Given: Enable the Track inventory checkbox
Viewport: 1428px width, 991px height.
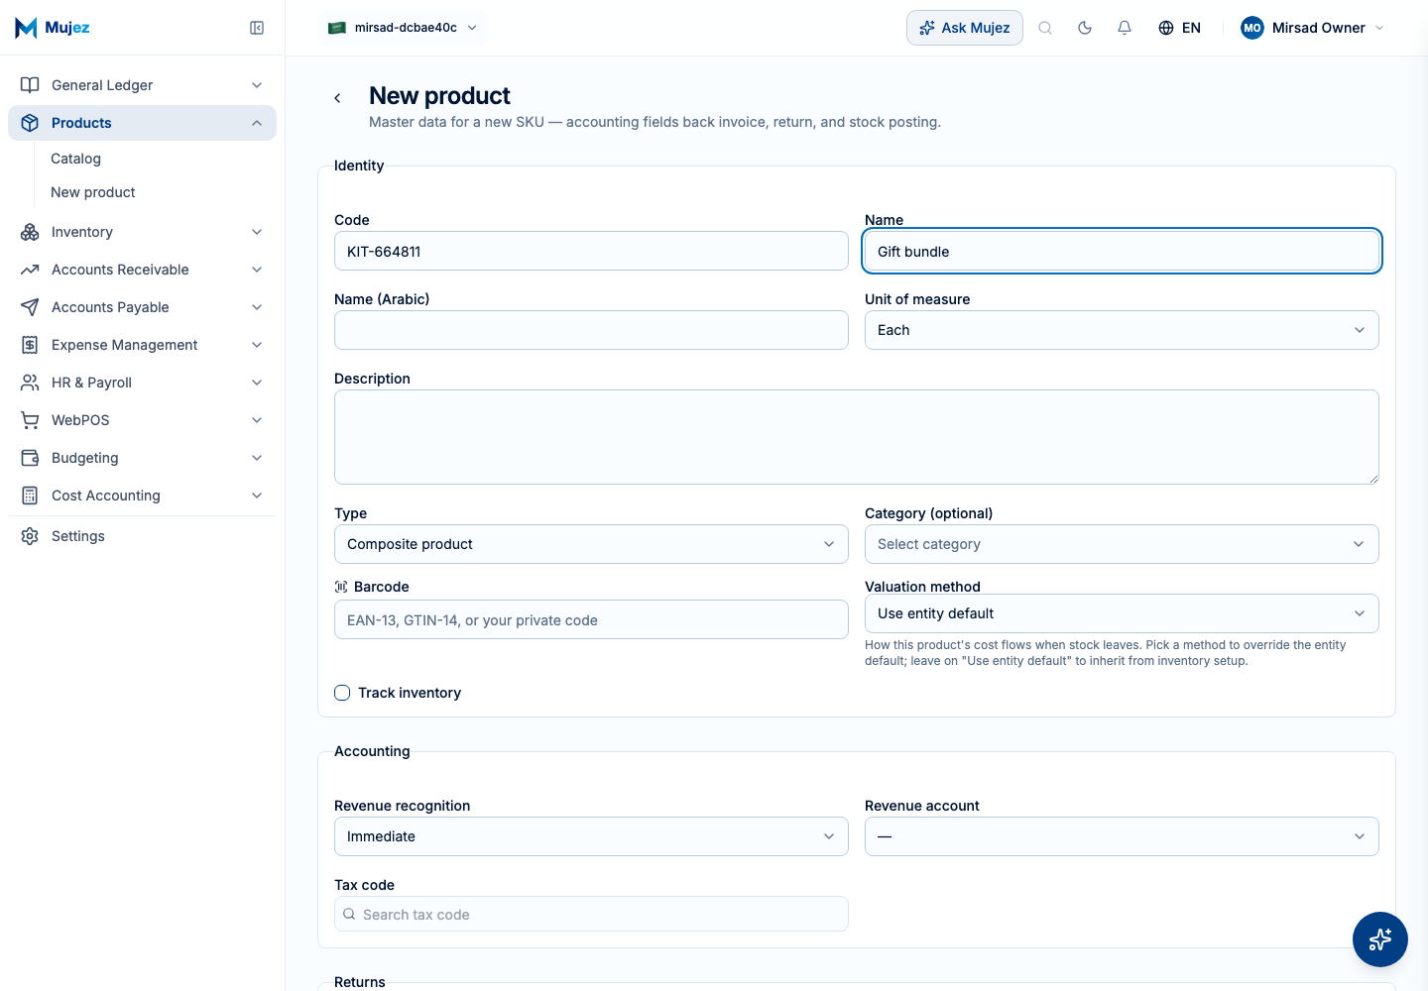Looking at the screenshot, I should point(342,693).
